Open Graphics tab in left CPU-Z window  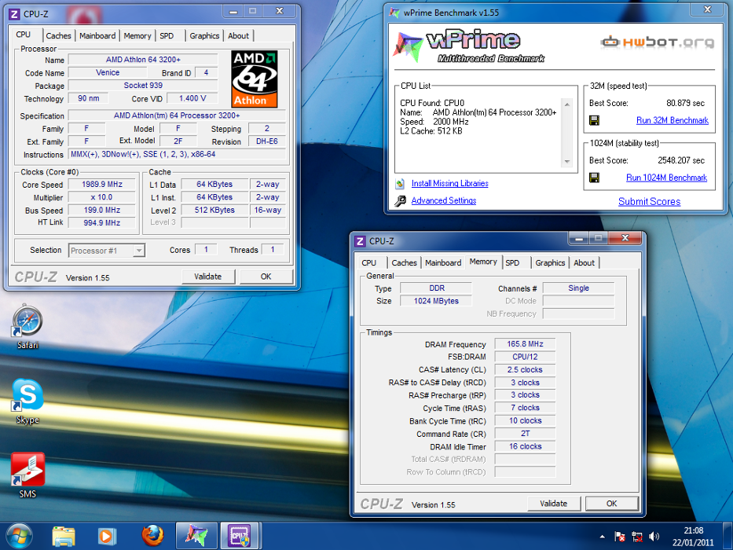pyautogui.click(x=204, y=36)
